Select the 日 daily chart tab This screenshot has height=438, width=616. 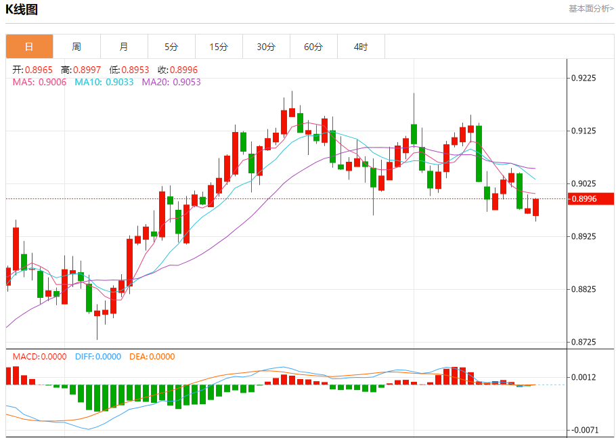click(30, 47)
